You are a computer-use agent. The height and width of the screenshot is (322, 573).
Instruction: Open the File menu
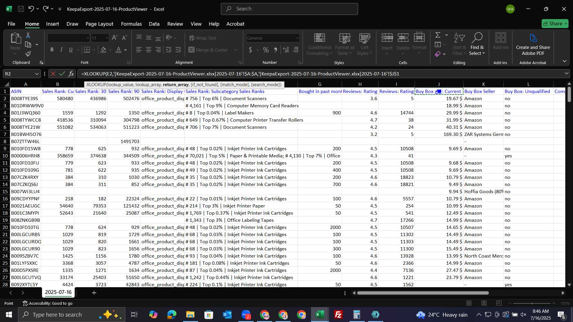[x=11, y=24]
